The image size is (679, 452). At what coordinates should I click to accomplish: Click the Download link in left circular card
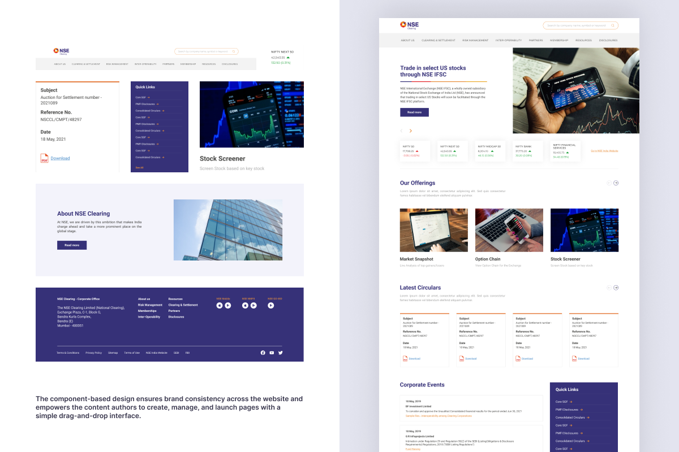(x=61, y=159)
